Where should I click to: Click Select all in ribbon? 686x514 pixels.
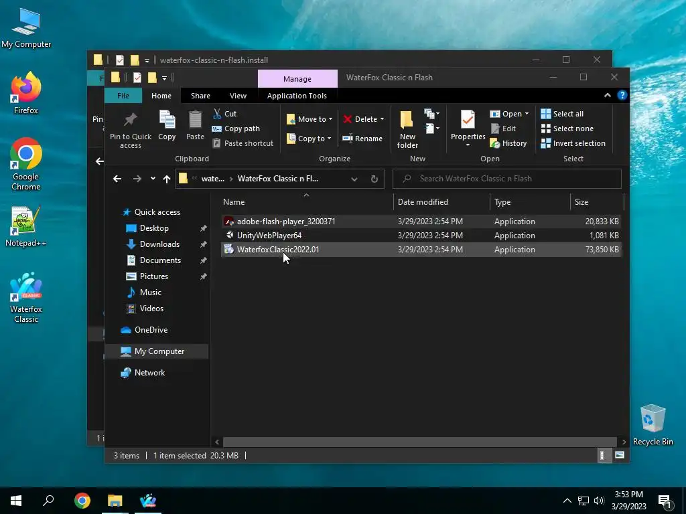[x=562, y=114]
